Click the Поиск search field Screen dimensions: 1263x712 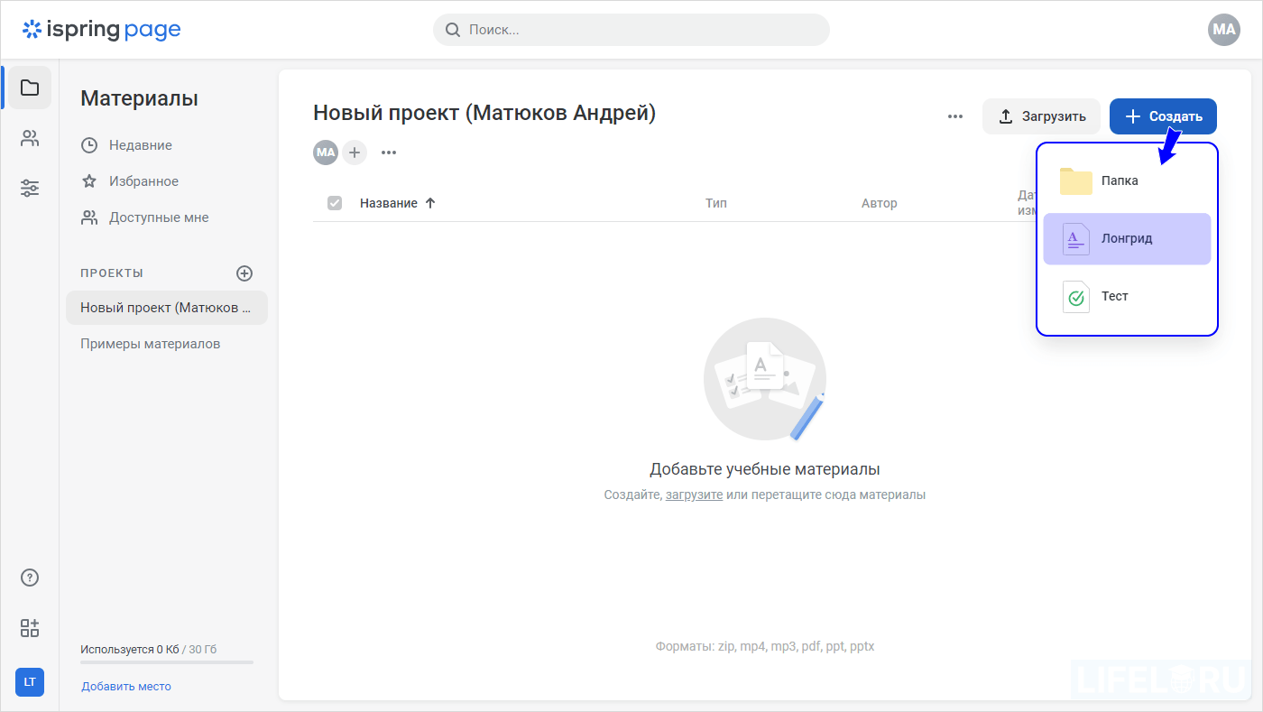(630, 29)
